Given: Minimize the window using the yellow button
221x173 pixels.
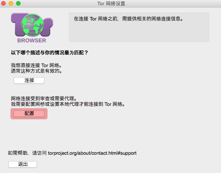Looking at the screenshot, I should 11,3.
